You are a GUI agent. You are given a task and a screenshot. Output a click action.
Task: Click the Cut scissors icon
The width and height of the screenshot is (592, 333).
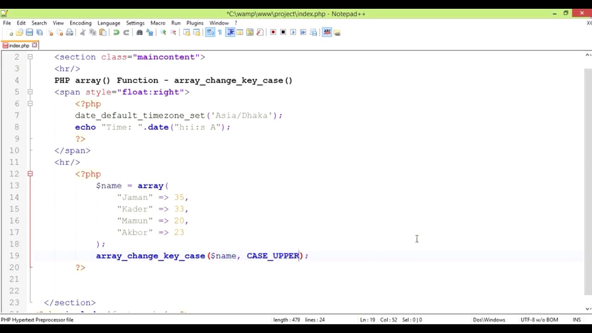(x=82, y=32)
